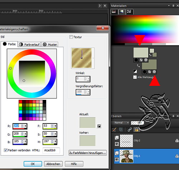Open the B value slider dropdown

(x=25, y=142)
